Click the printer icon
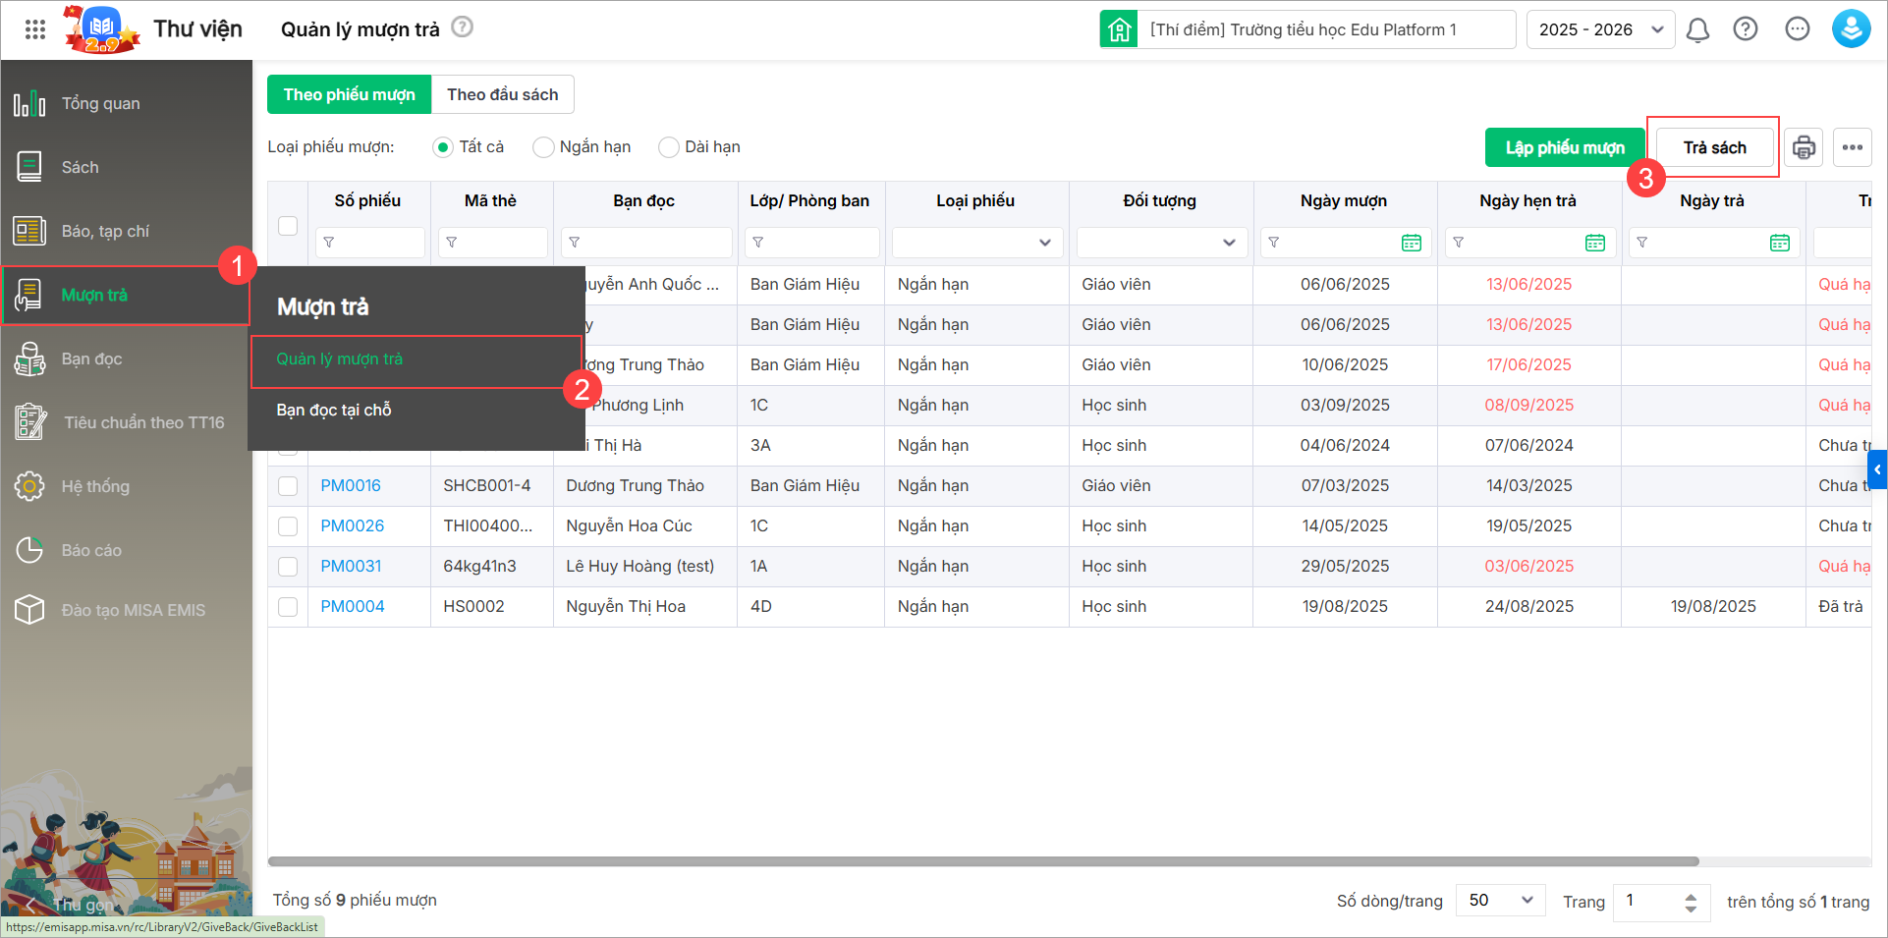The width and height of the screenshot is (1888, 938). [1804, 147]
